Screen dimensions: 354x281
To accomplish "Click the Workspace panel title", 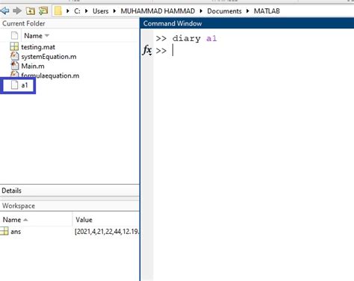I will [x=19, y=206].
